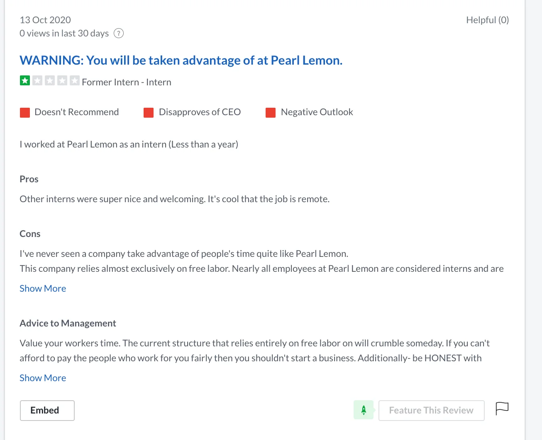Mark review as Helpful (0)
This screenshot has width=542, height=440.
pos(488,20)
